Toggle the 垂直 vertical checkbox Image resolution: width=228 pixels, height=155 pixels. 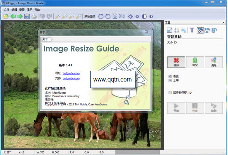coord(170,76)
